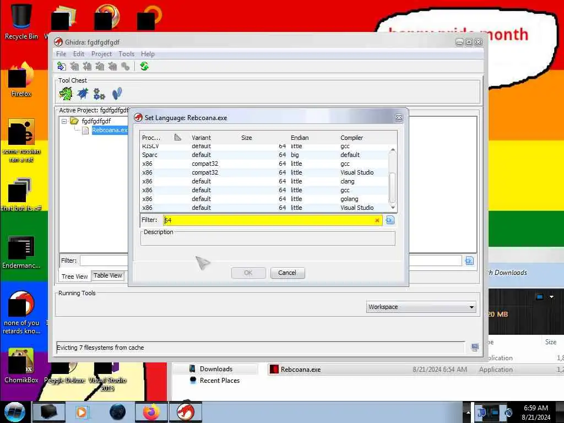The image size is (564, 423).
Task: Show hidden tray icons arrow on taskbar
Action: click(x=468, y=412)
